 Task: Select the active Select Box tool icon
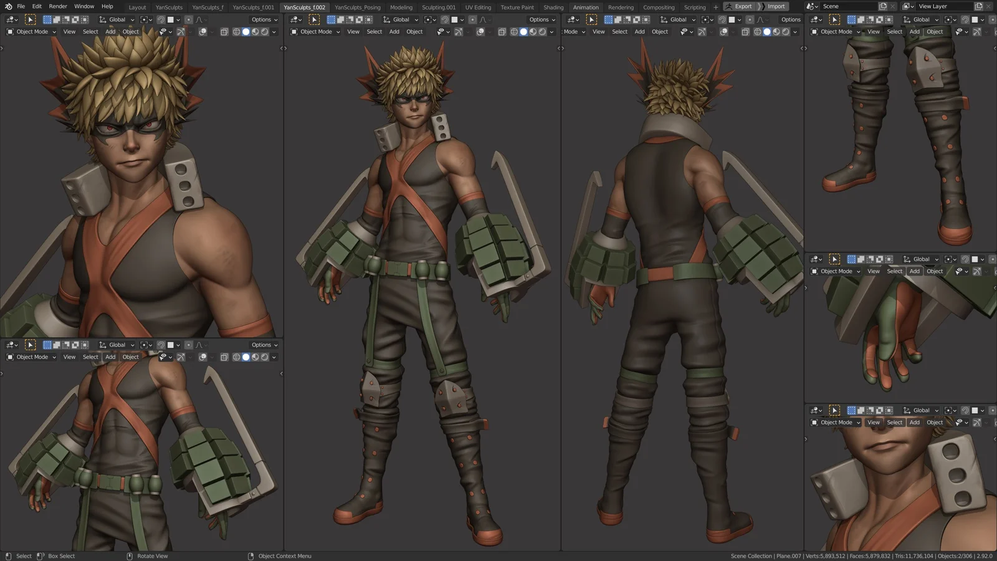tap(314, 19)
